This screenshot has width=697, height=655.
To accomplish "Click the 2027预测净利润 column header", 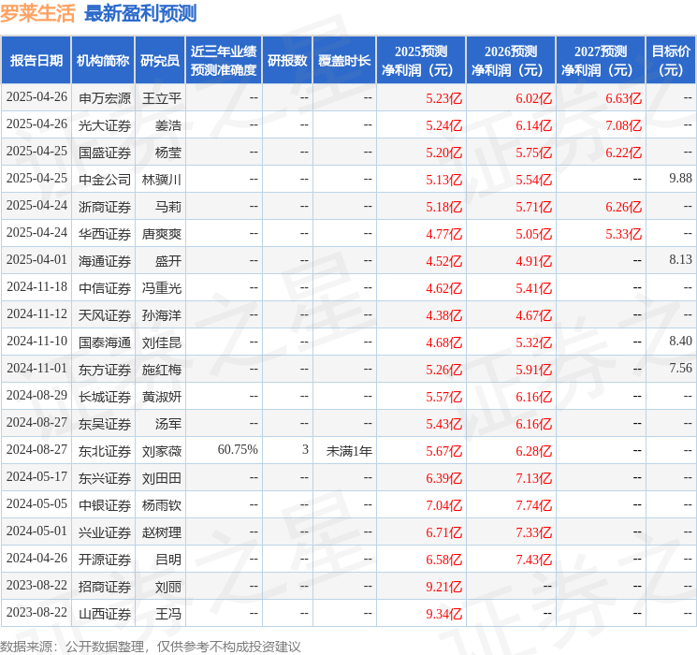I will pos(601,61).
